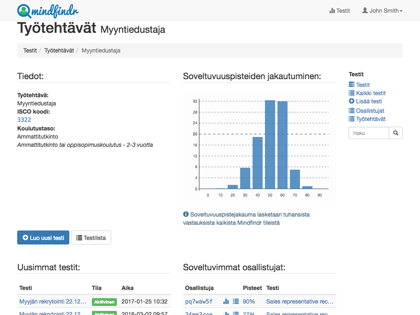This screenshot has width=420, height=315.
Task: Click the Osallistuja column header
Action: point(199,288)
